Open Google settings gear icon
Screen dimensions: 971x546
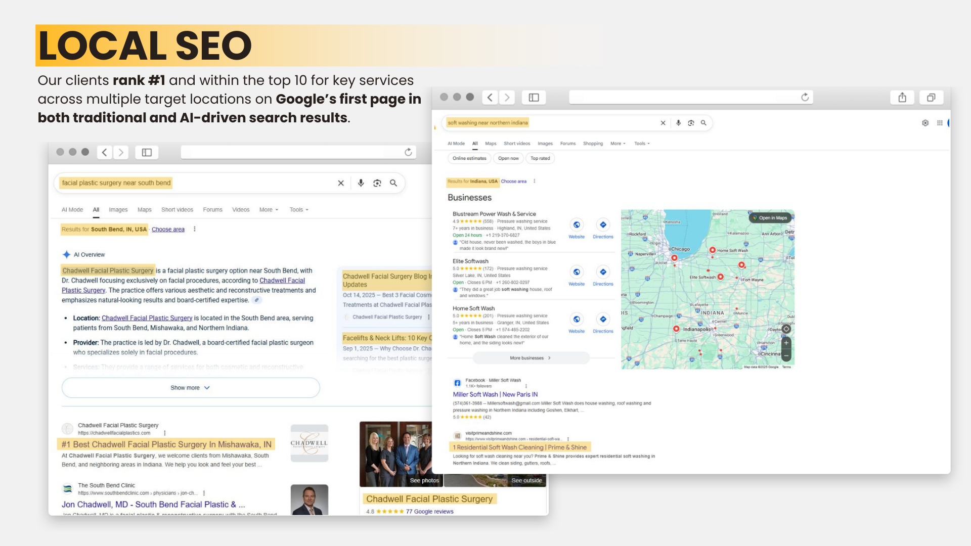click(925, 123)
